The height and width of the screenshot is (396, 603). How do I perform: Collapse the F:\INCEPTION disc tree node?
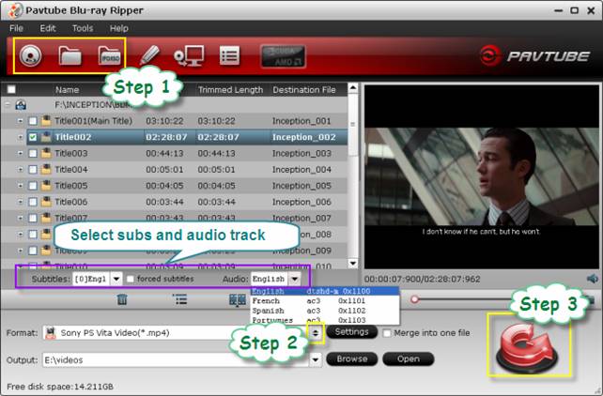[x=8, y=104]
